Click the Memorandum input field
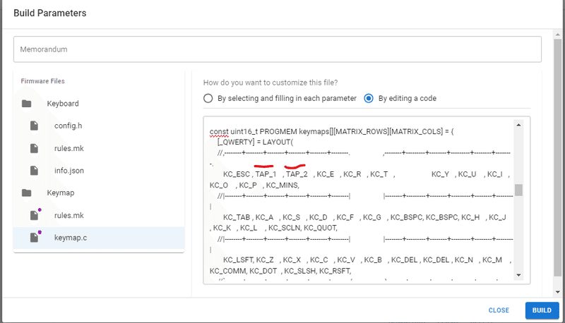The image size is (565, 323). [x=278, y=49]
